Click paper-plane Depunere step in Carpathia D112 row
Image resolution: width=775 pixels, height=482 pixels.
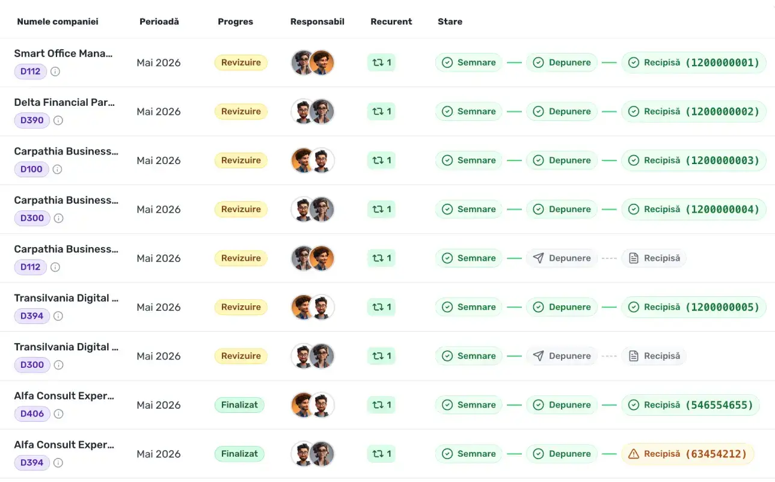(562, 258)
